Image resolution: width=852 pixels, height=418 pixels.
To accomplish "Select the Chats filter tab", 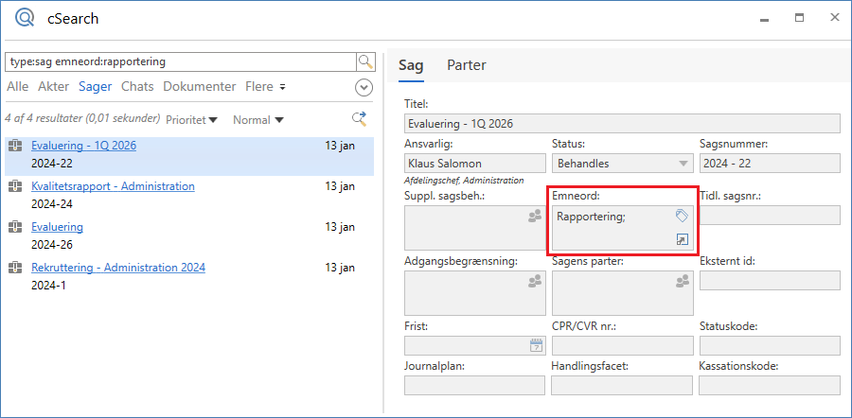I will point(137,86).
